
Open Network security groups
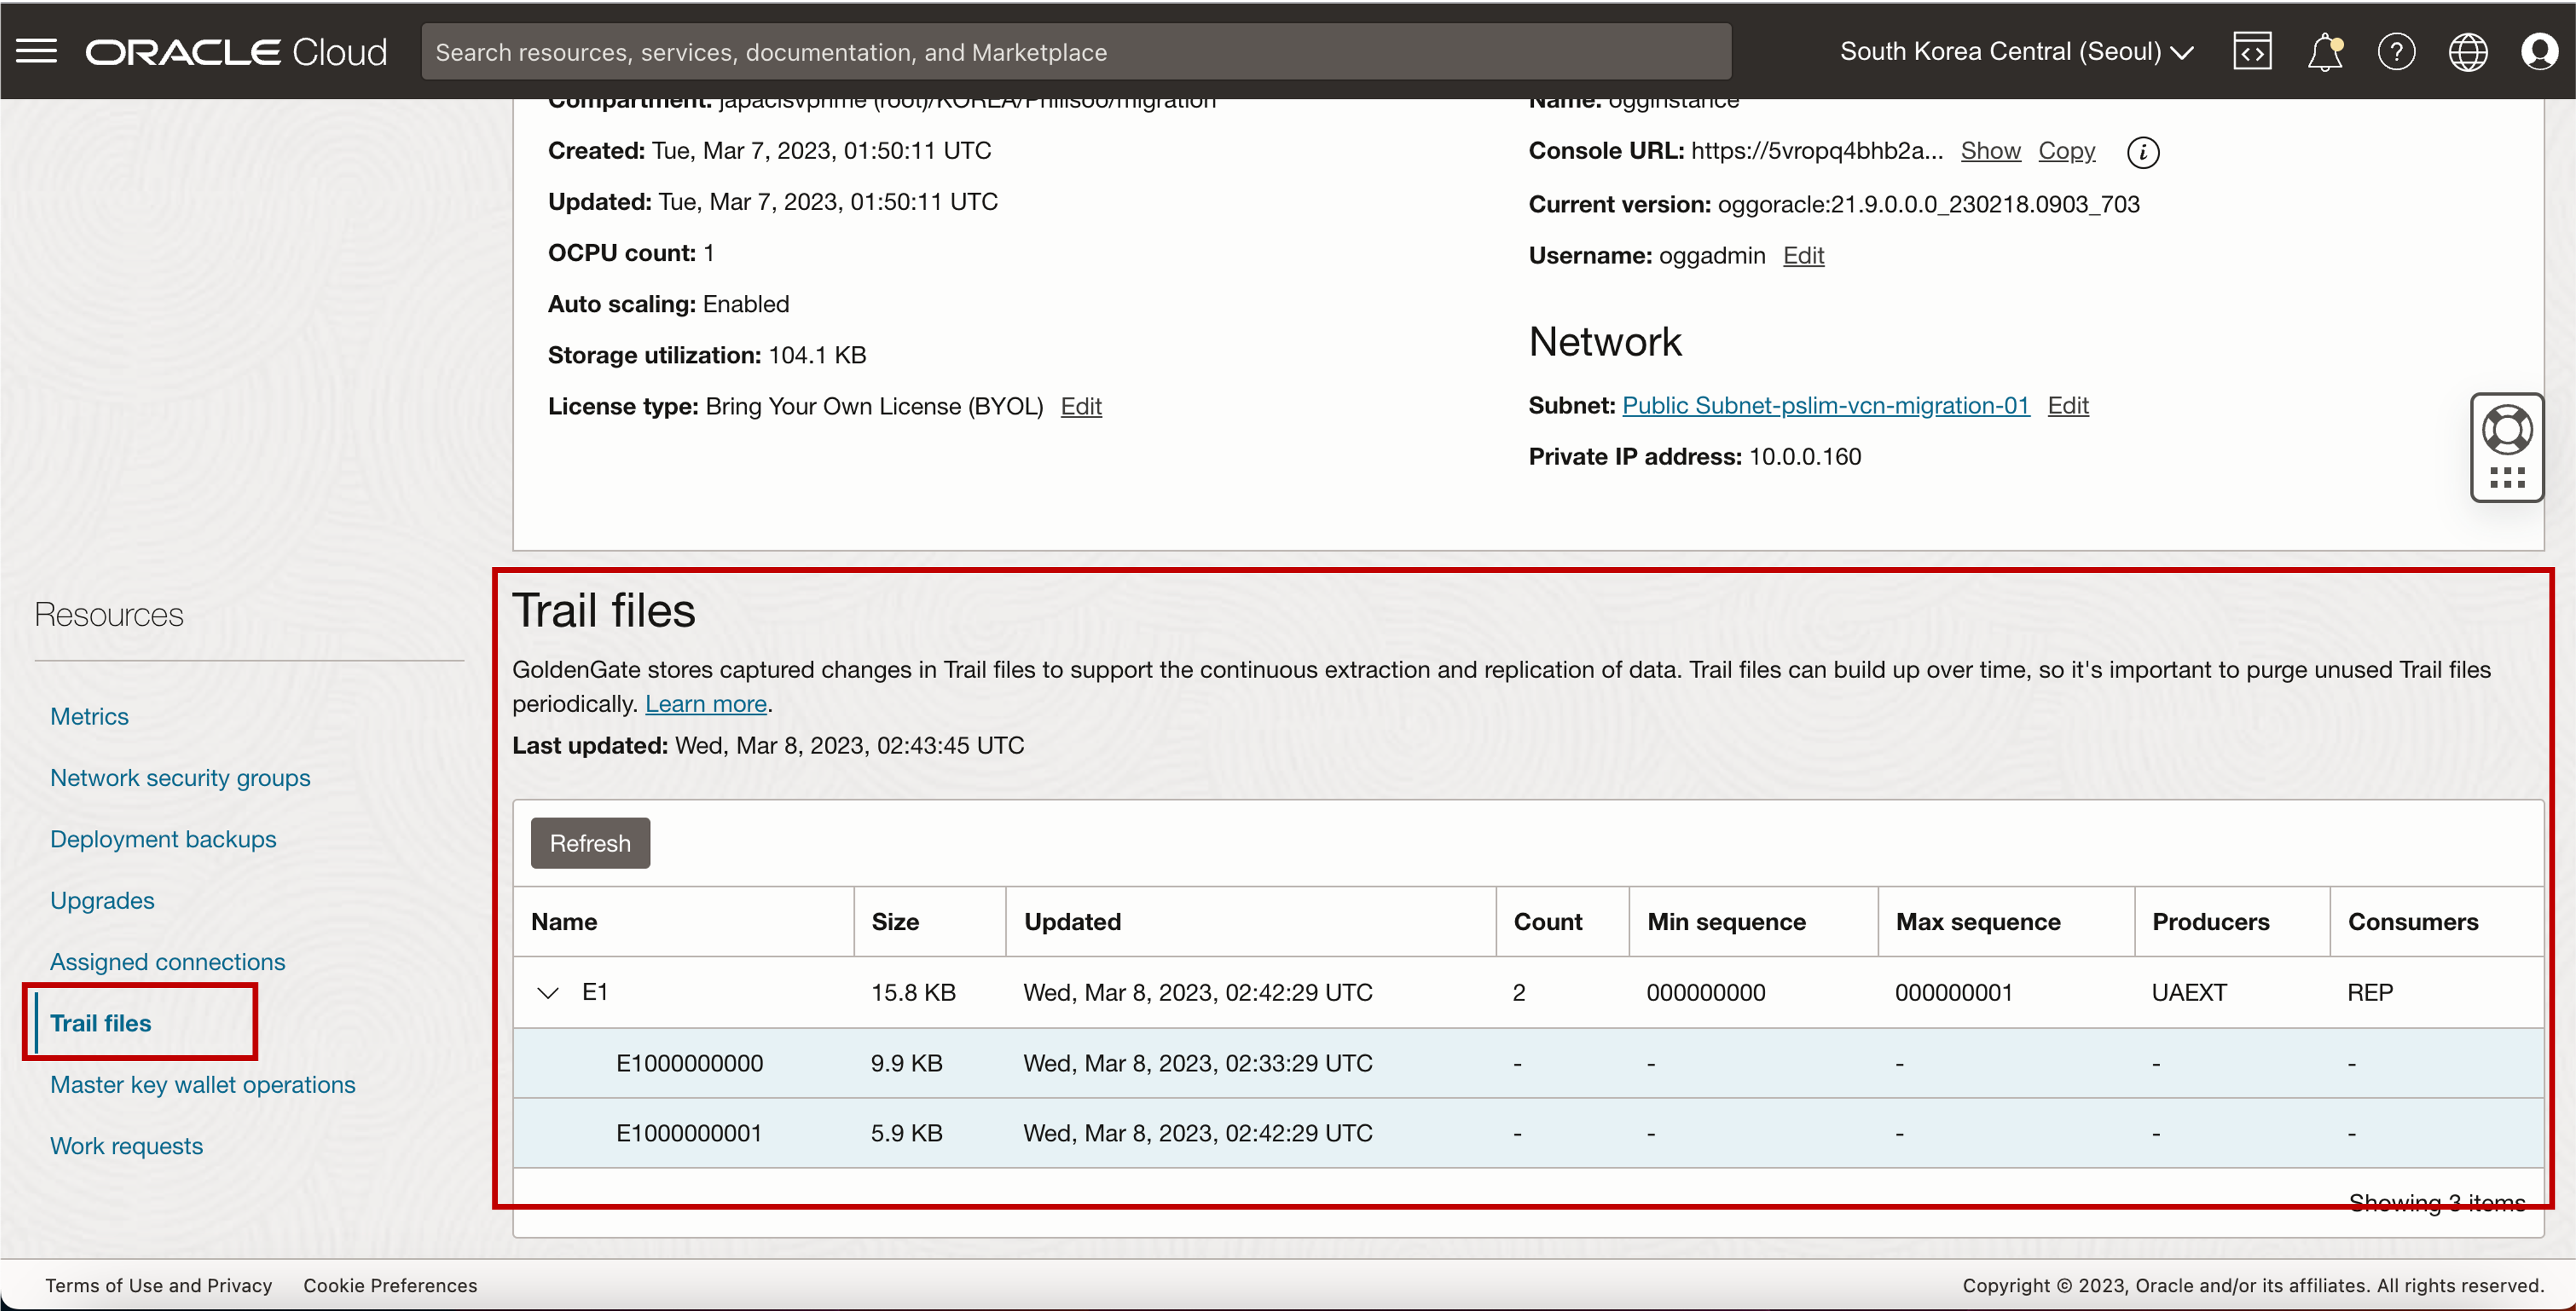[x=180, y=778]
